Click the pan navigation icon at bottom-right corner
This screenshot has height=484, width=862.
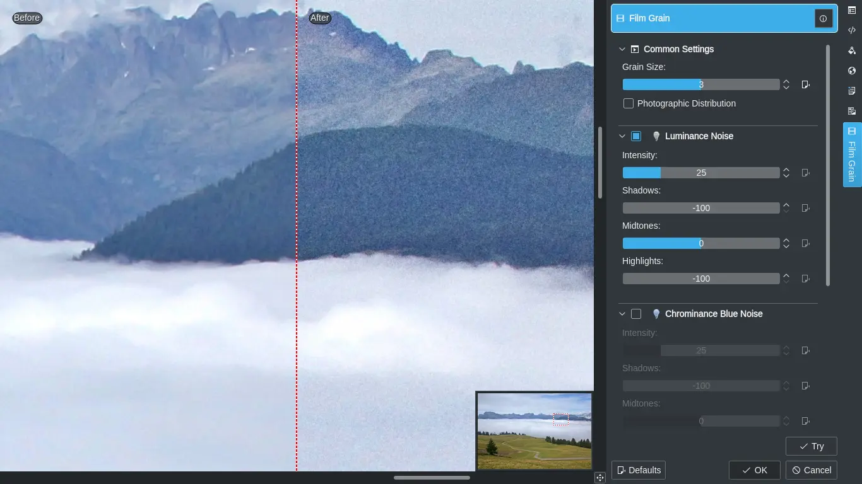[601, 477]
